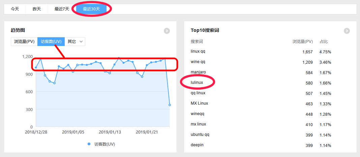This screenshot has width=360, height=157.
Task: Click the PV value 1,657
Action: [x=307, y=52]
